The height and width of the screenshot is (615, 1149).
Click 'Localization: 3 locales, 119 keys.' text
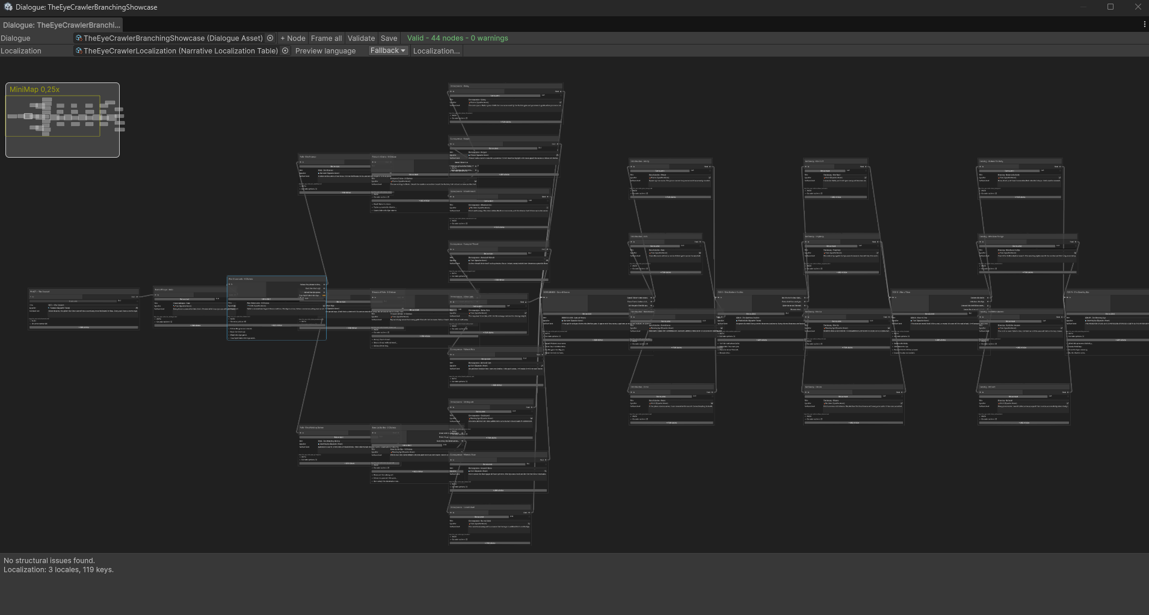pos(58,569)
